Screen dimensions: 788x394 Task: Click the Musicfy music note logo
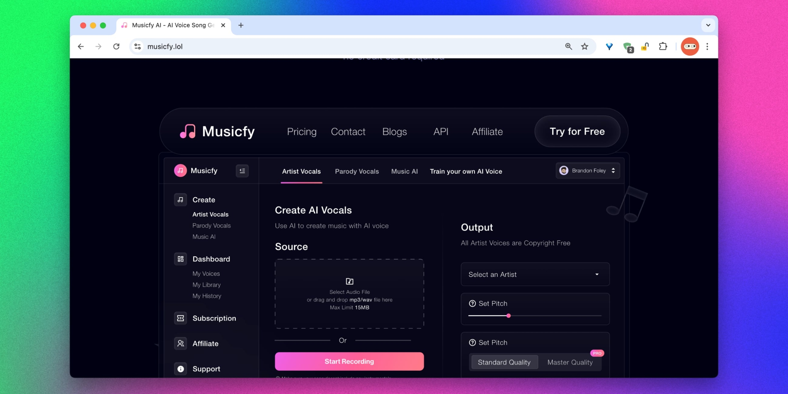pyautogui.click(x=188, y=132)
